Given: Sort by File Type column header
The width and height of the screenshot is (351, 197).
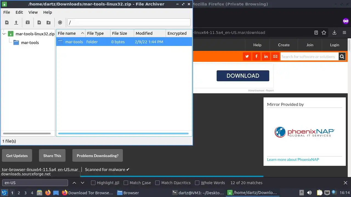Looking at the screenshot, I should point(98,33).
